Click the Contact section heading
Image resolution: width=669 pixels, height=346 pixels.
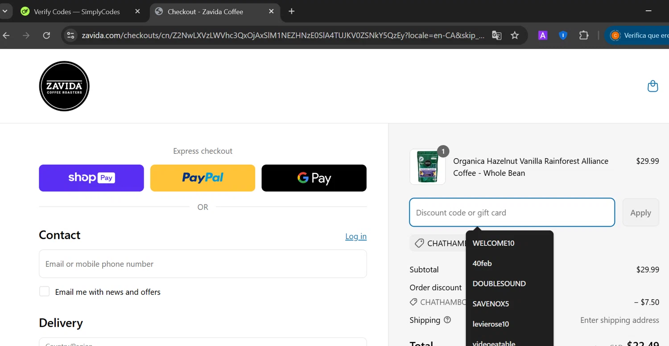60,235
